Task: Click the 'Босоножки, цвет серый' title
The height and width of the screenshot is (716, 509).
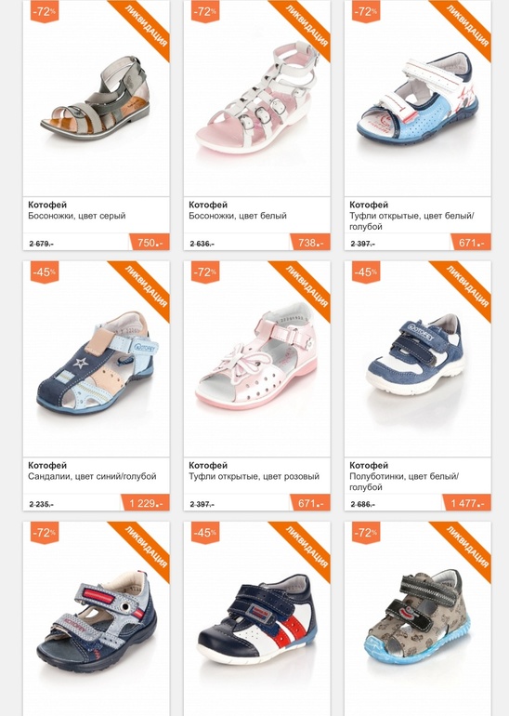Action: click(76, 216)
